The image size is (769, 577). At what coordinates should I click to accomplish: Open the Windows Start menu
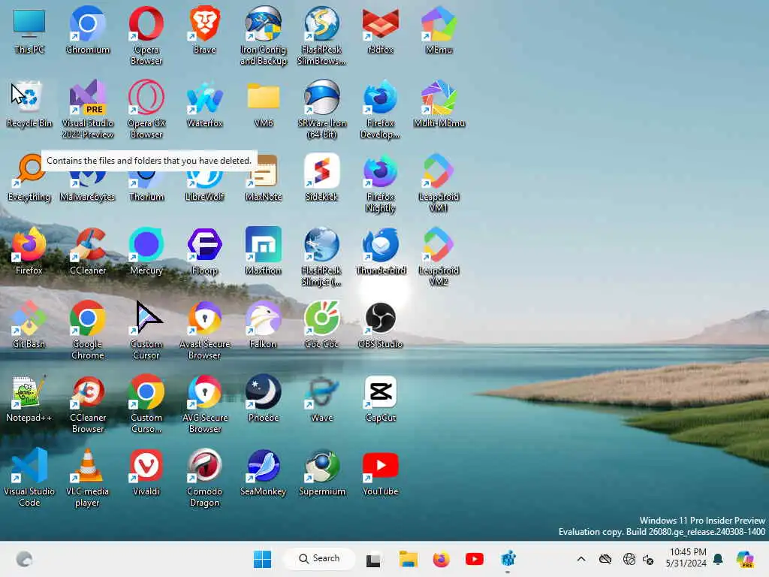click(262, 559)
